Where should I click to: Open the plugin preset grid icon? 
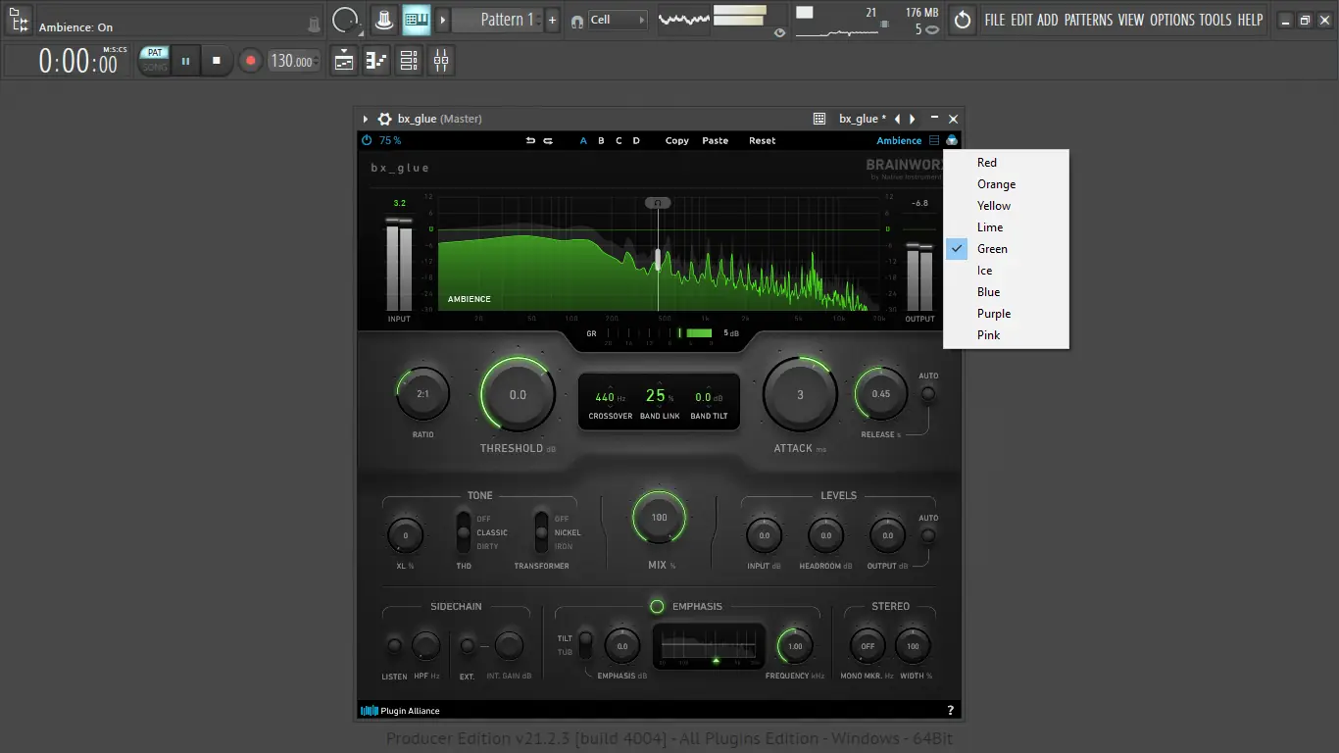(819, 119)
